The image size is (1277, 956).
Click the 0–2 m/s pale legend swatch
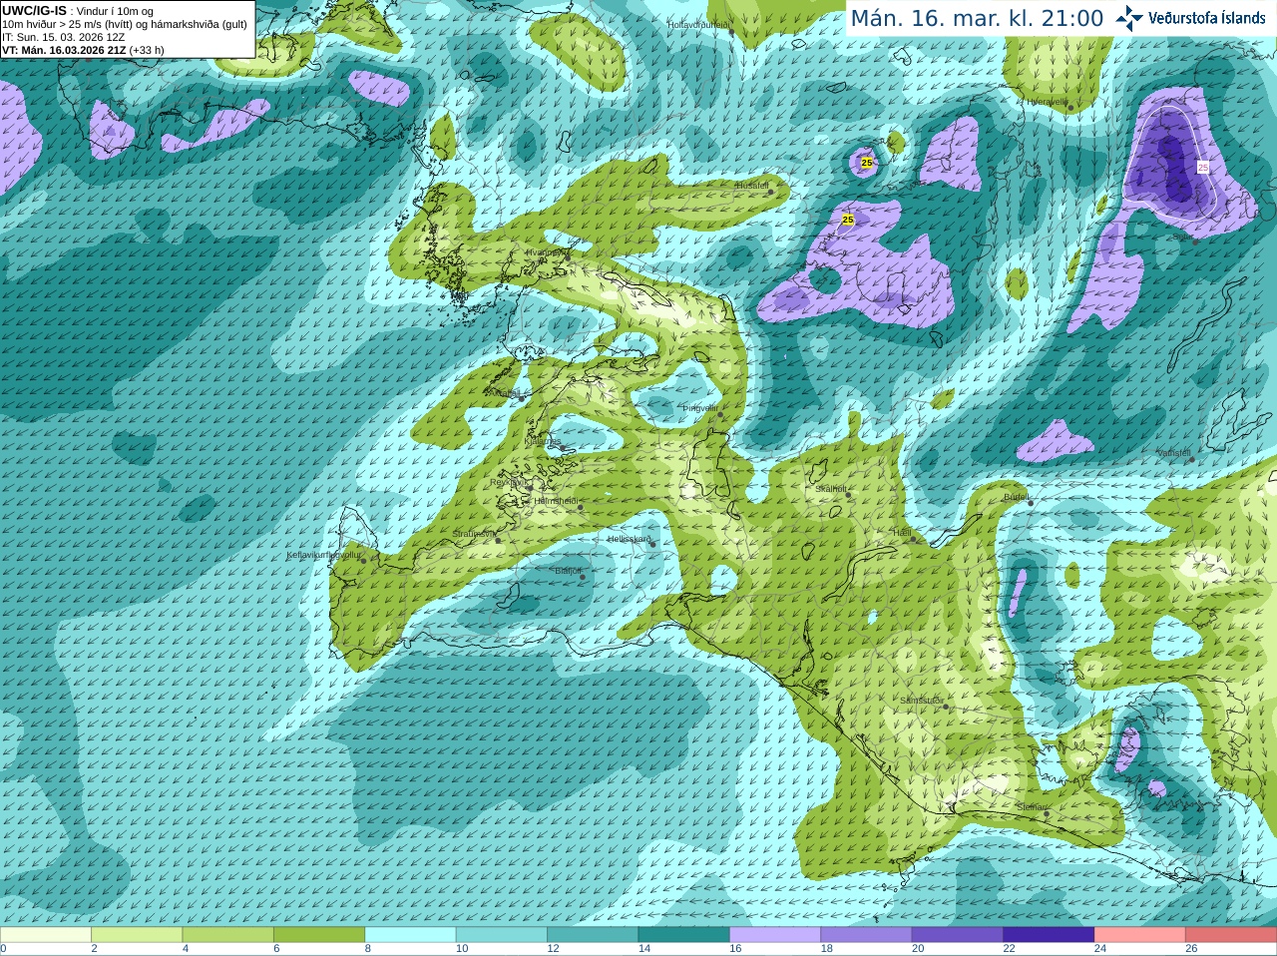click(x=46, y=935)
